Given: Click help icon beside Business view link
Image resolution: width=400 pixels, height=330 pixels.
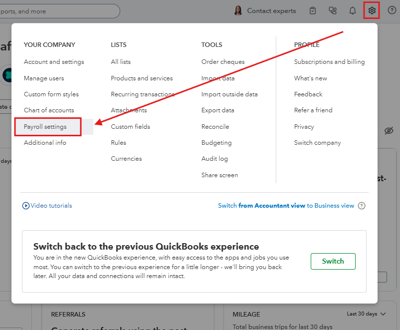Looking at the screenshot, I should click(362, 206).
